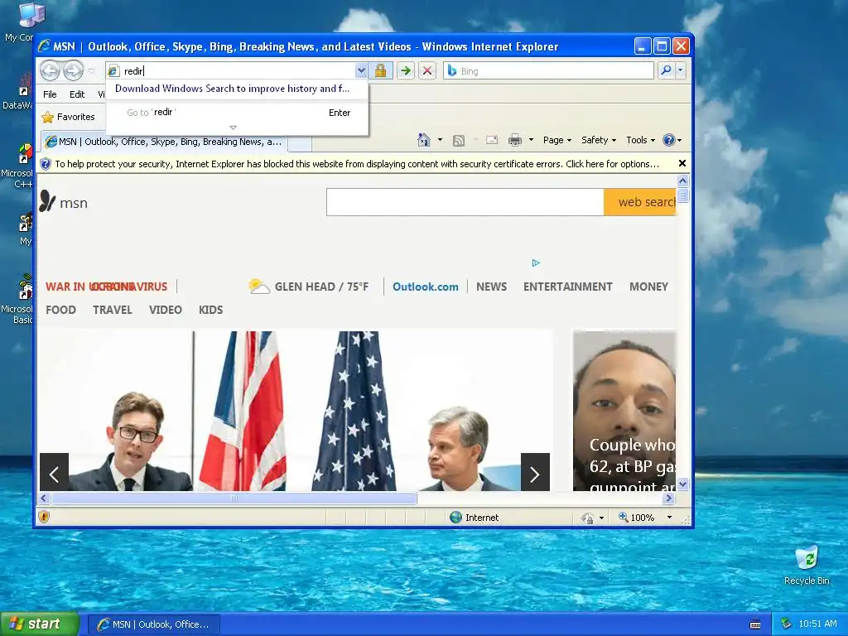
Task: Open the main news slideshow image
Action: click(295, 411)
